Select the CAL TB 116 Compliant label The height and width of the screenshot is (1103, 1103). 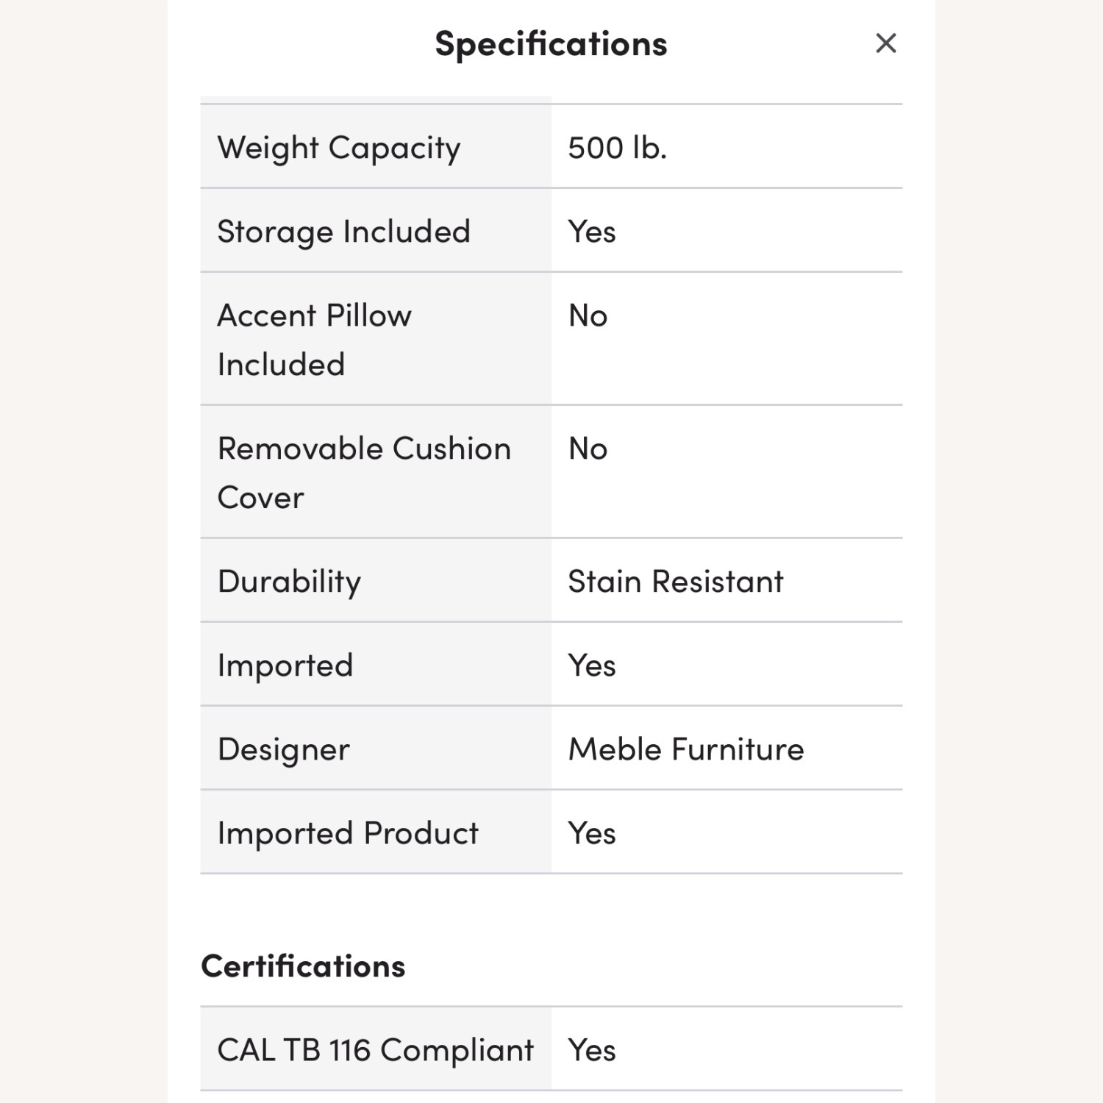[375, 1050]
